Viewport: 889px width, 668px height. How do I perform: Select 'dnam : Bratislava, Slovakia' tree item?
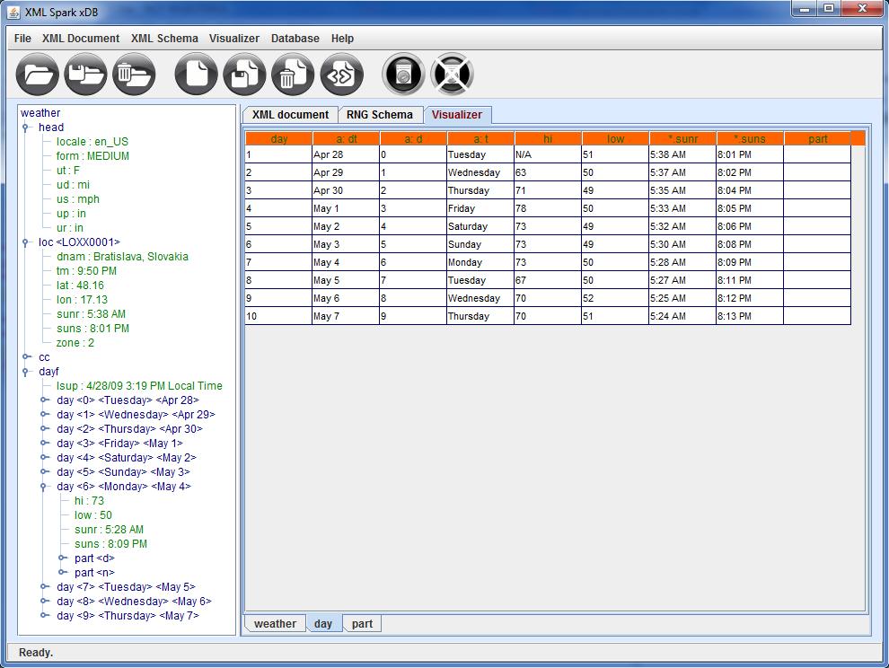tap(122, 256)
